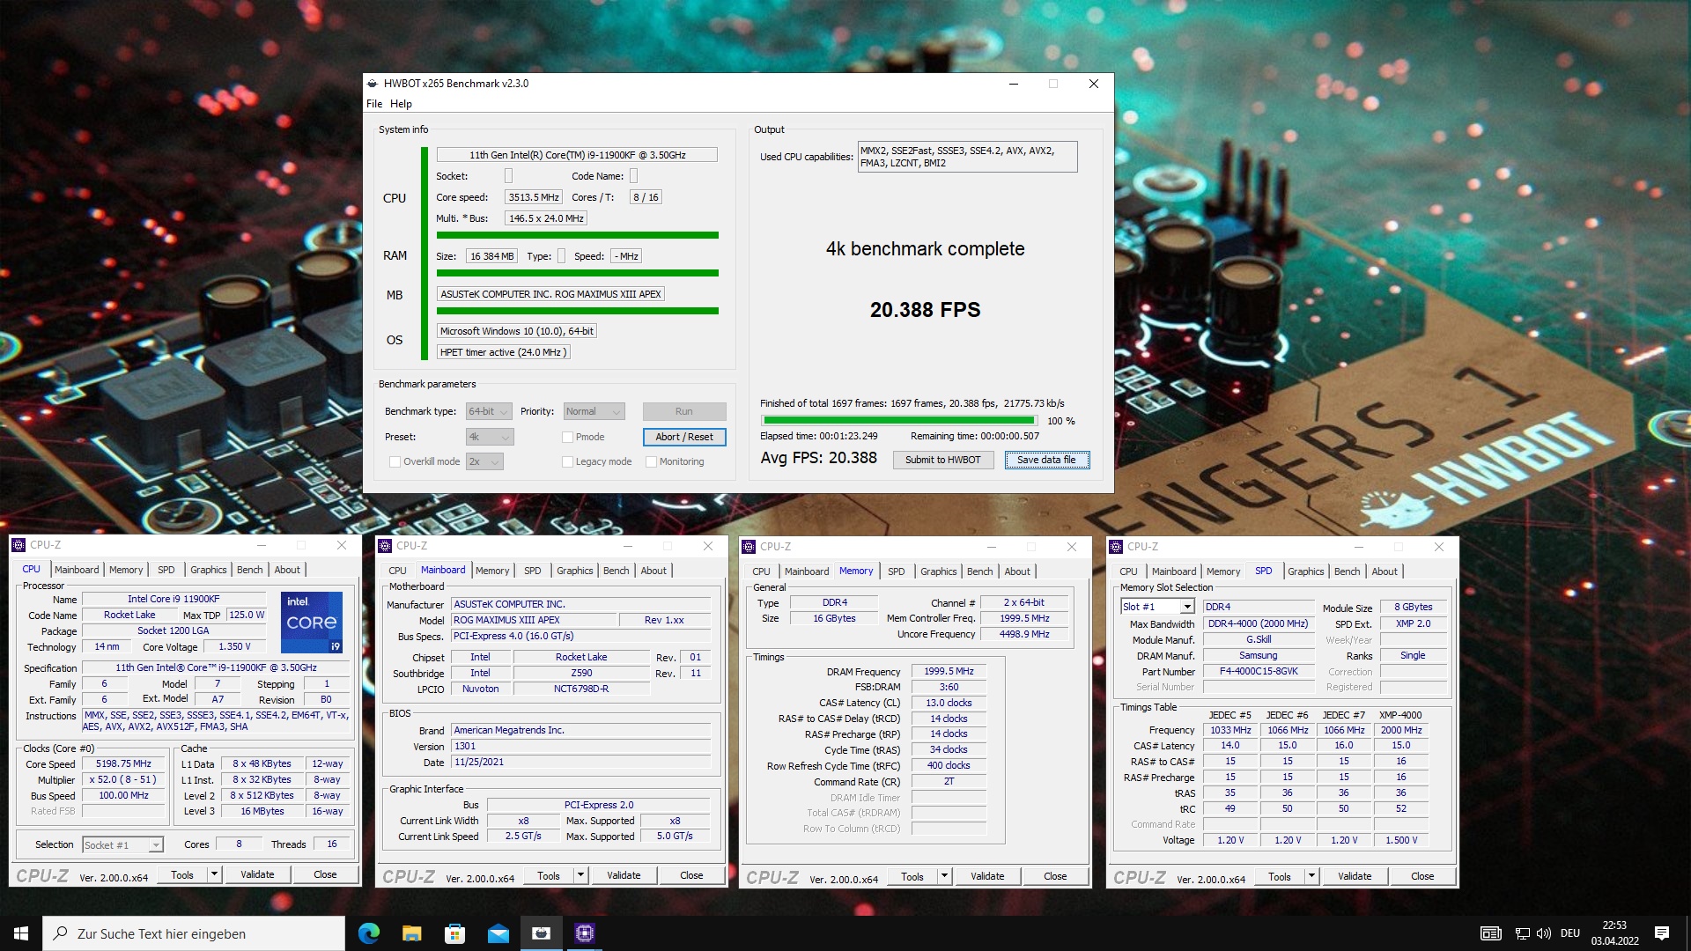Click the Intel Core i9 logo in CPU-Z
The width and height of the screenshot is (1691, 951).
coord(312,623)
